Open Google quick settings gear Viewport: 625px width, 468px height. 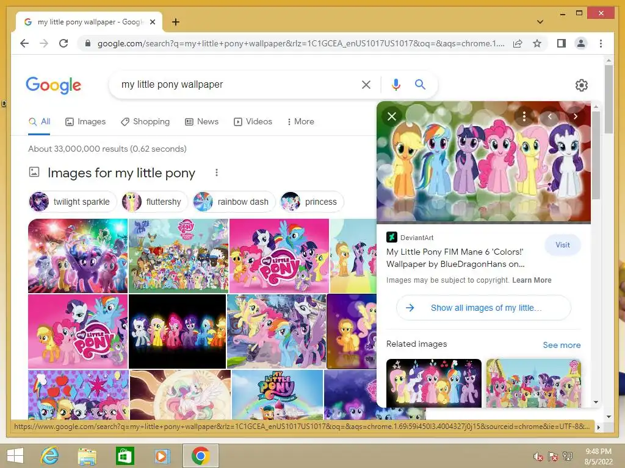[x=581, y=85]
